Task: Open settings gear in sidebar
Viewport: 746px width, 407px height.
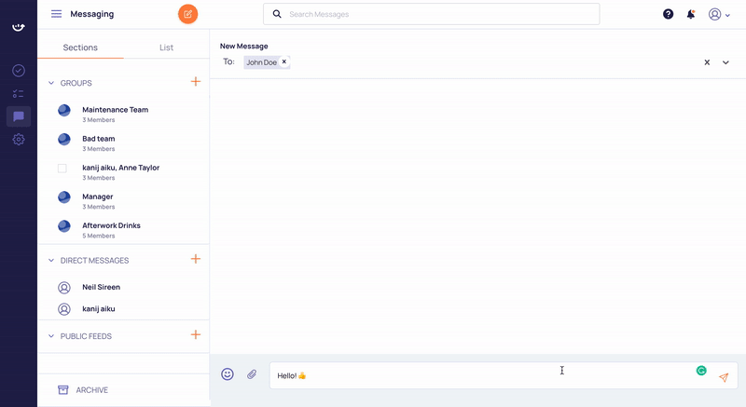Action: (19, 139)
